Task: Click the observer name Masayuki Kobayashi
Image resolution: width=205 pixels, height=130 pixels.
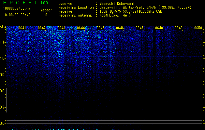Action: coord(117,4)
